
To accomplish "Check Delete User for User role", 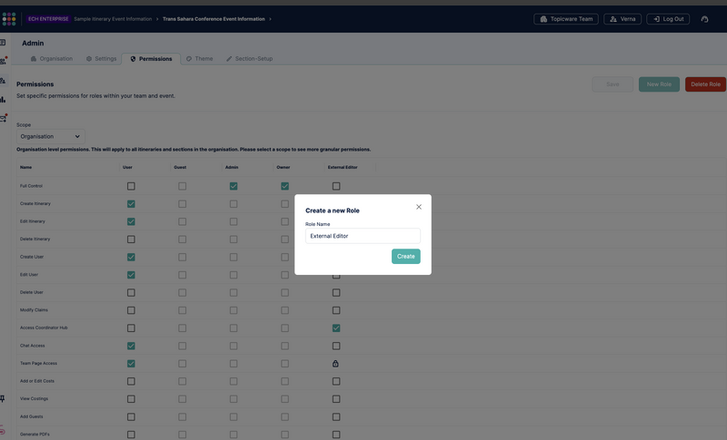I will pyautogui.click(x=131, y=292).
